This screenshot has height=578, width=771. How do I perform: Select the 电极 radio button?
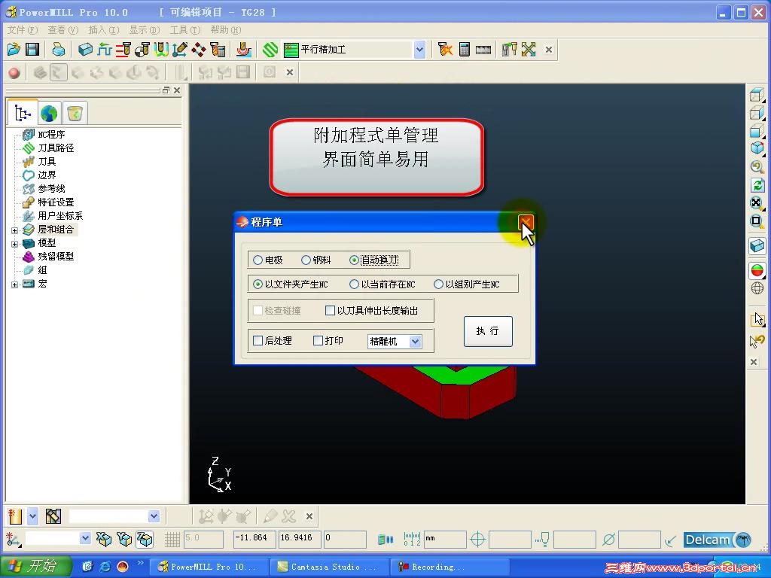258,260
